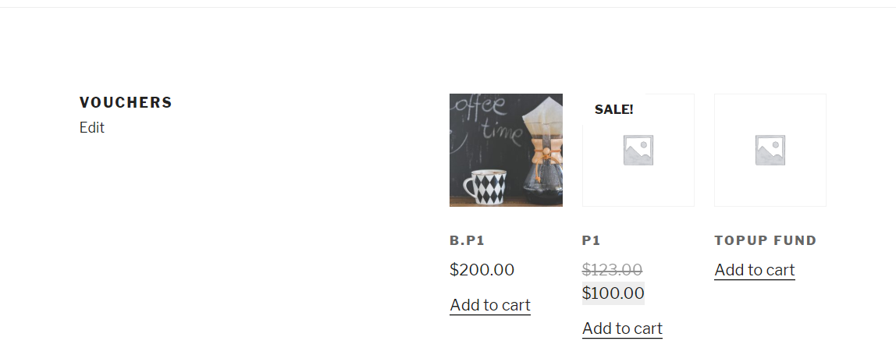This screenshot has width=896, height=355.
Task: Click the P1 product thumbnail frame
Action: tap(638, 150)
